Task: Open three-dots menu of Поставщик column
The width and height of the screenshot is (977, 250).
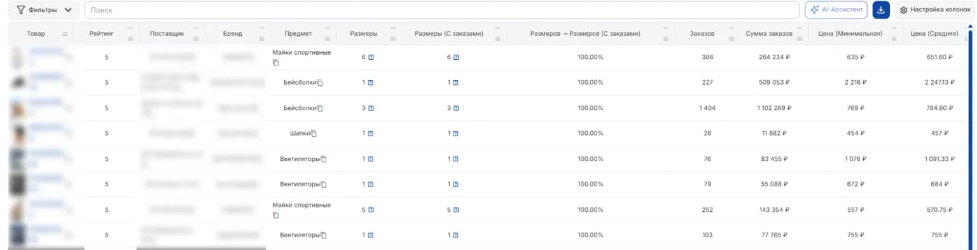Action: point(197,28)
